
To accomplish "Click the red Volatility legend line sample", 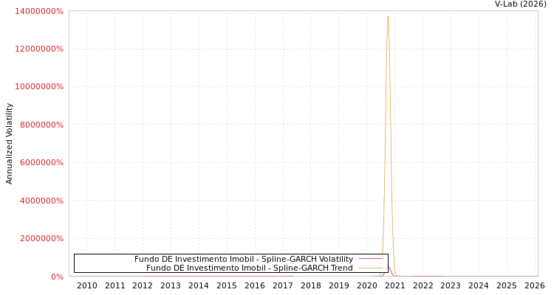I will click(x=371, y=259).
